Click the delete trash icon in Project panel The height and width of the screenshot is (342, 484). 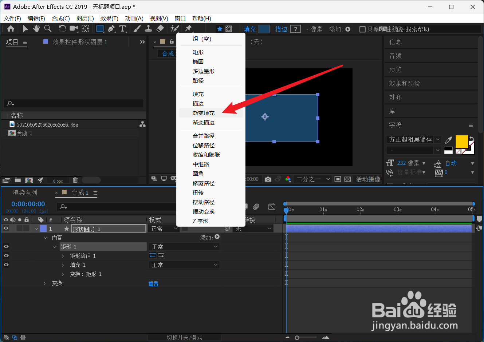coord(75,180)
